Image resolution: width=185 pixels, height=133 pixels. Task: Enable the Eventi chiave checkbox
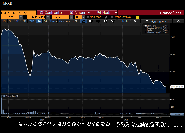point(112,17)
